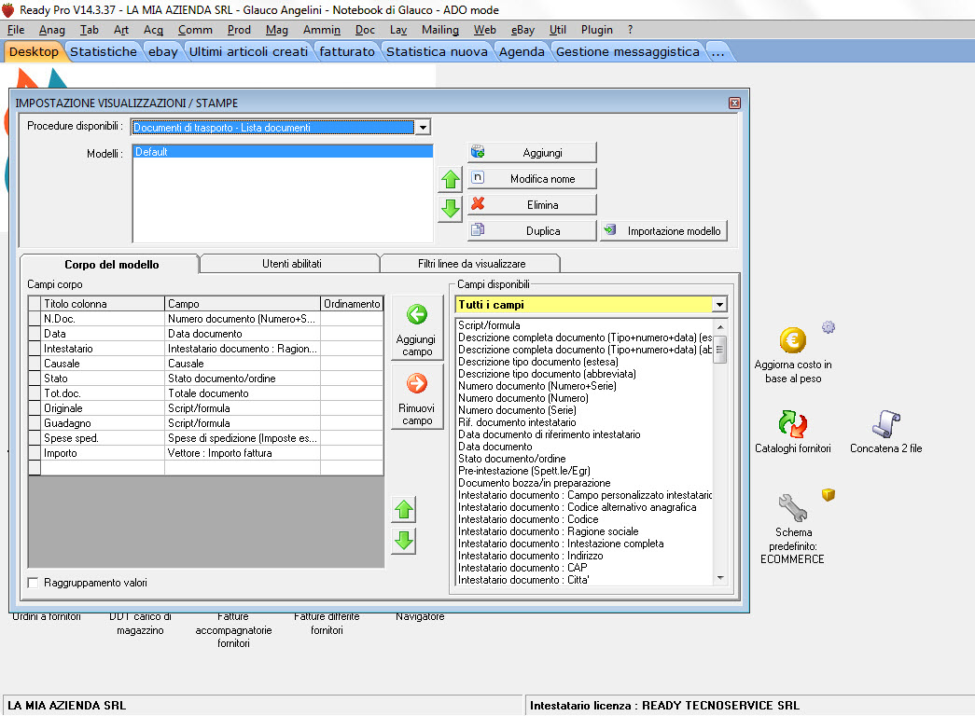Image resolution: width=975 pixels, height=716 pixels.
Task: Move model up with green arrow beside Modelli
Action: click(x=451, y=180)
